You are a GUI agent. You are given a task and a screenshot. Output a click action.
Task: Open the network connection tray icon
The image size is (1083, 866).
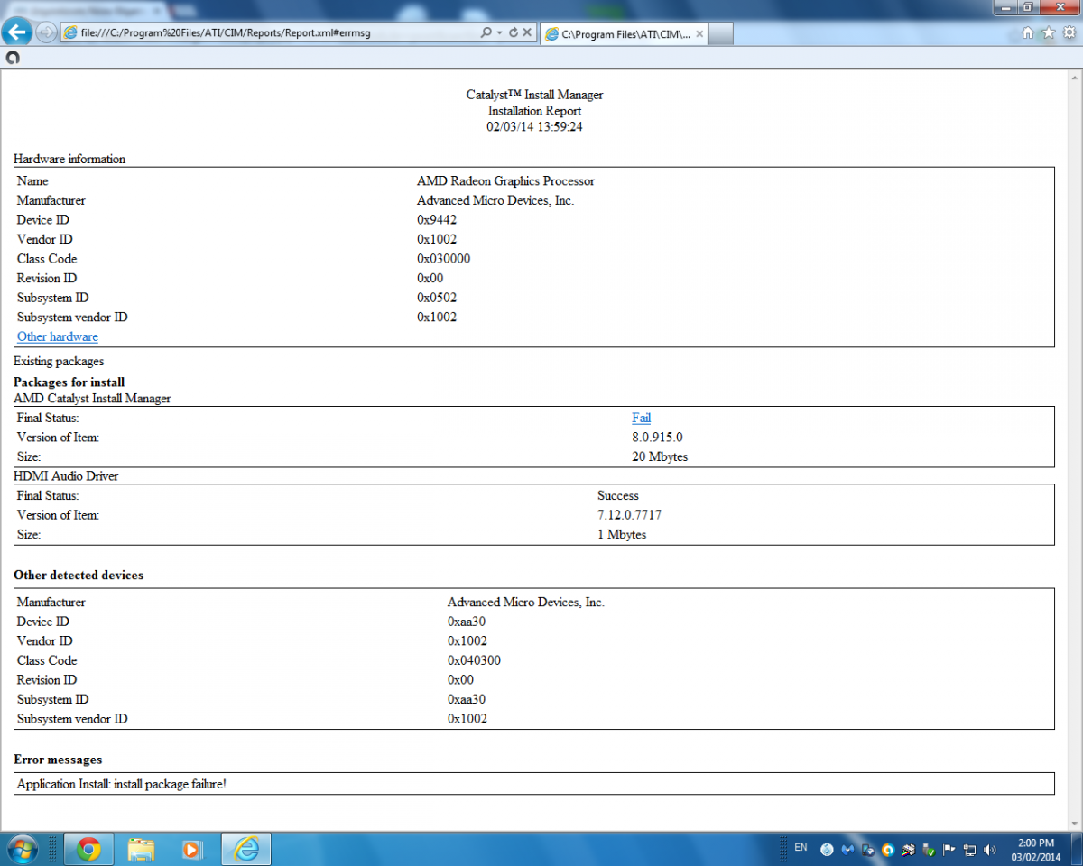(x=969, y=849)
